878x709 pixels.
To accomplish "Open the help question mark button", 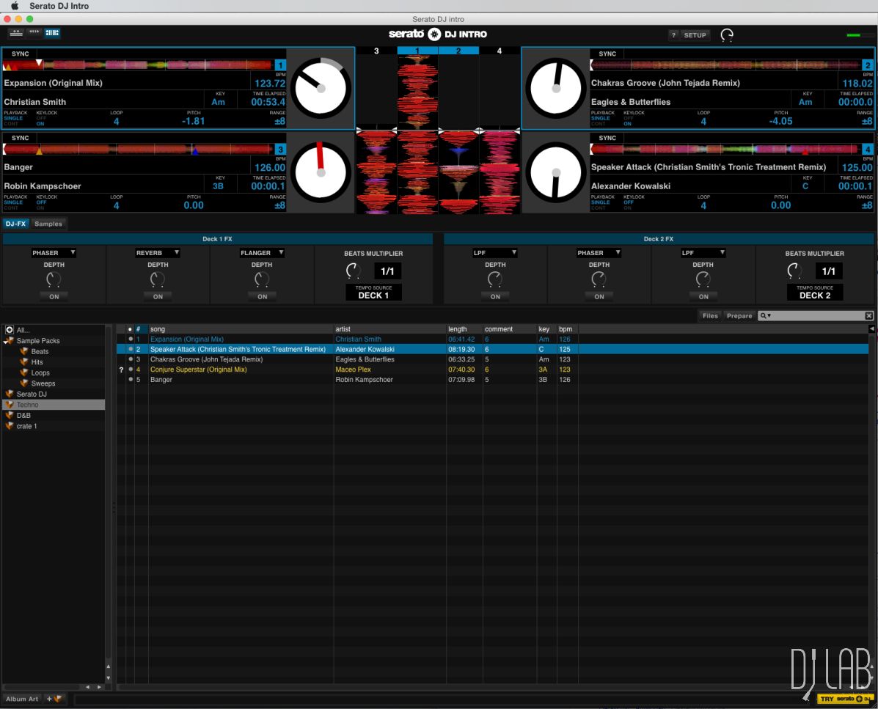I will (673, 35).
